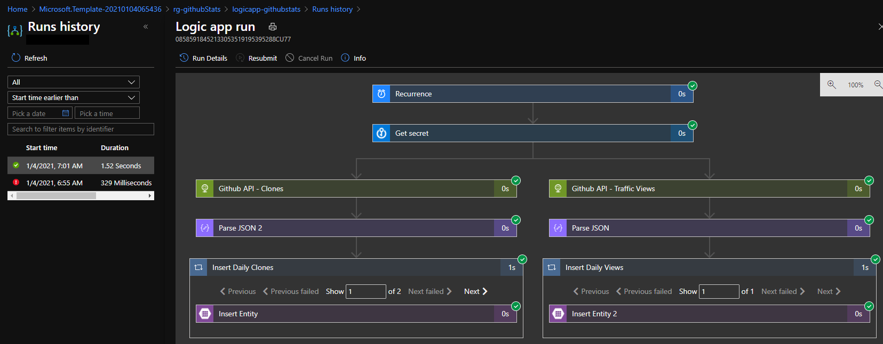This screenshot has height=344, width=883.
Task: Click the Show iteration field in Insert Daily Clones
Action: pyautogui.click(x=366, y=291)
